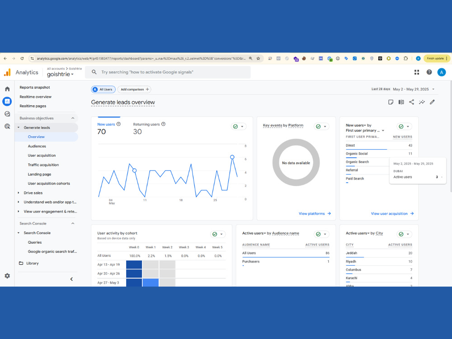Open Reports snapshot

coord(35,87)
